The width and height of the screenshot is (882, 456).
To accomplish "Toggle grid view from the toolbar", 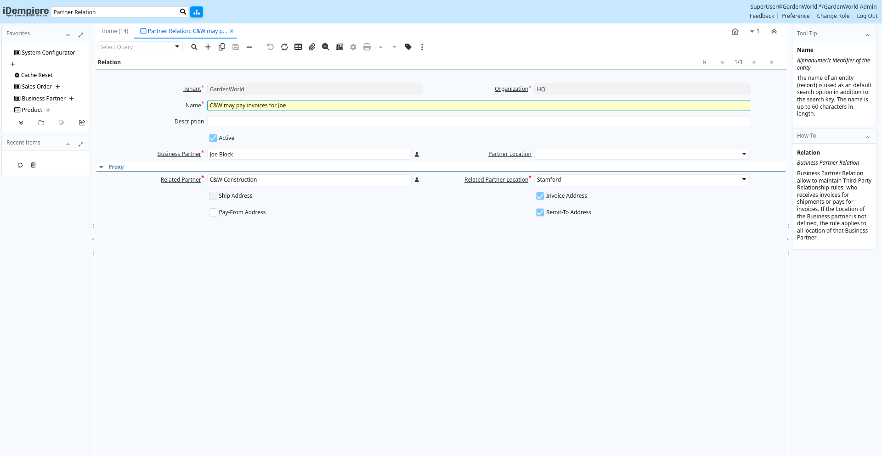I will coord(298,47).
